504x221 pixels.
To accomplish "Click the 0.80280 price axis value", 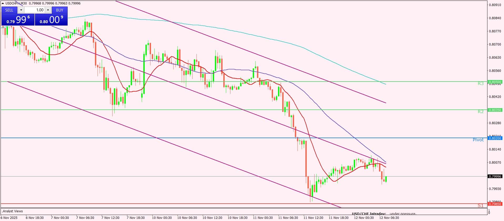I will tap(495, 123).
